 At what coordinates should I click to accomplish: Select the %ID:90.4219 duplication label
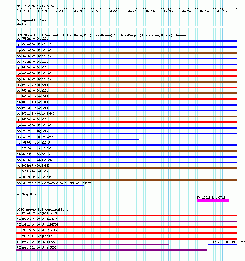[226, 242]
